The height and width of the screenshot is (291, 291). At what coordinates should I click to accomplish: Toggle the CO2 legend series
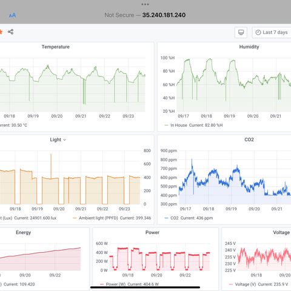175,218
